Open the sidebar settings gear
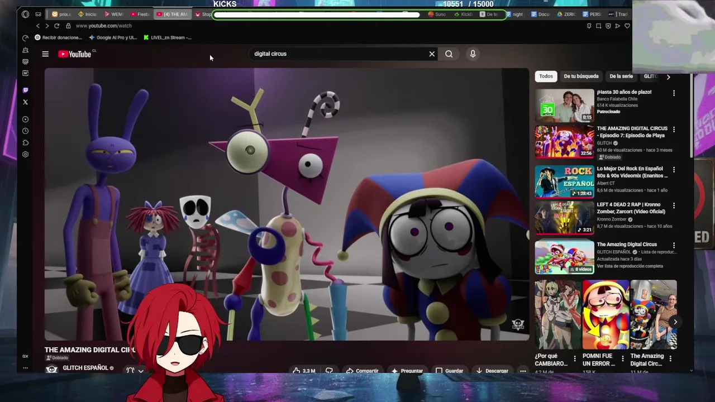The image size is (715, 402). coord(25,155)
